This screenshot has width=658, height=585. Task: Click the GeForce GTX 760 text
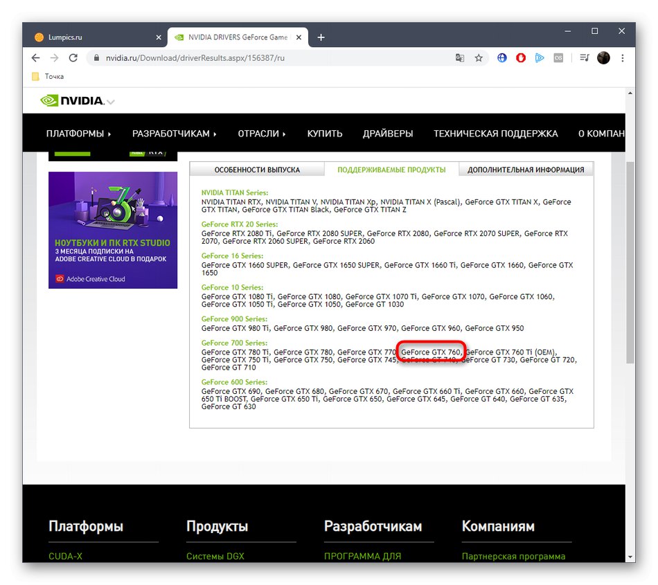tap(431, 352)
